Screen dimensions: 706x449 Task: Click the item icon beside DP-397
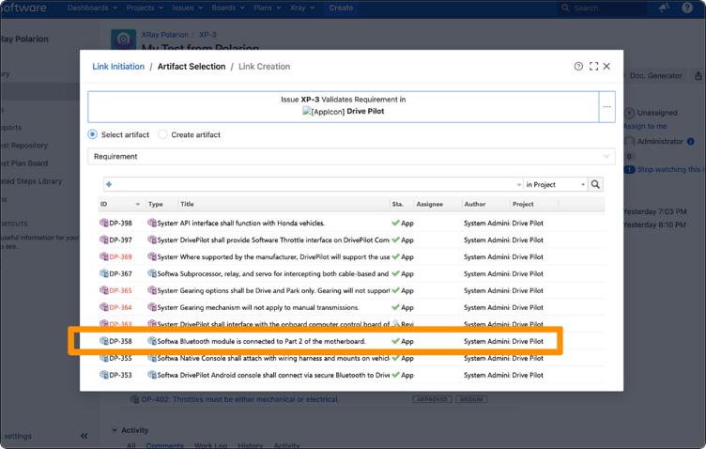tap(103, 240)
